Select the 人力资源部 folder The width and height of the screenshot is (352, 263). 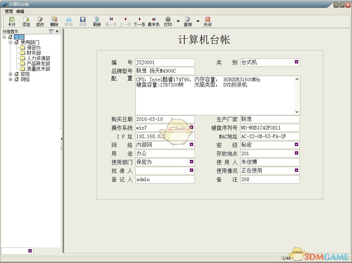tap(38, 58)
